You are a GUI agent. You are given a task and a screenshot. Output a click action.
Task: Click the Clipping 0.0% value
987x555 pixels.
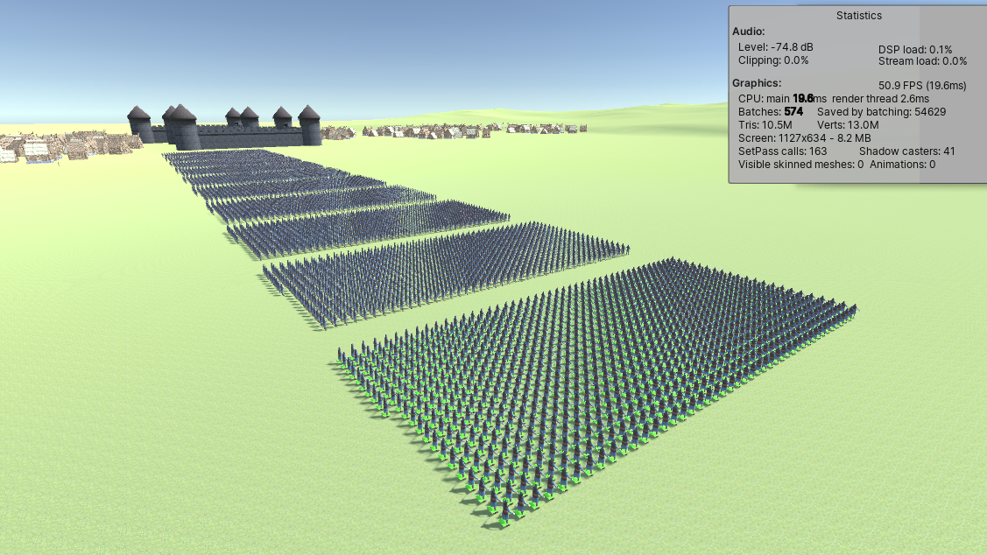pos(773,60)
